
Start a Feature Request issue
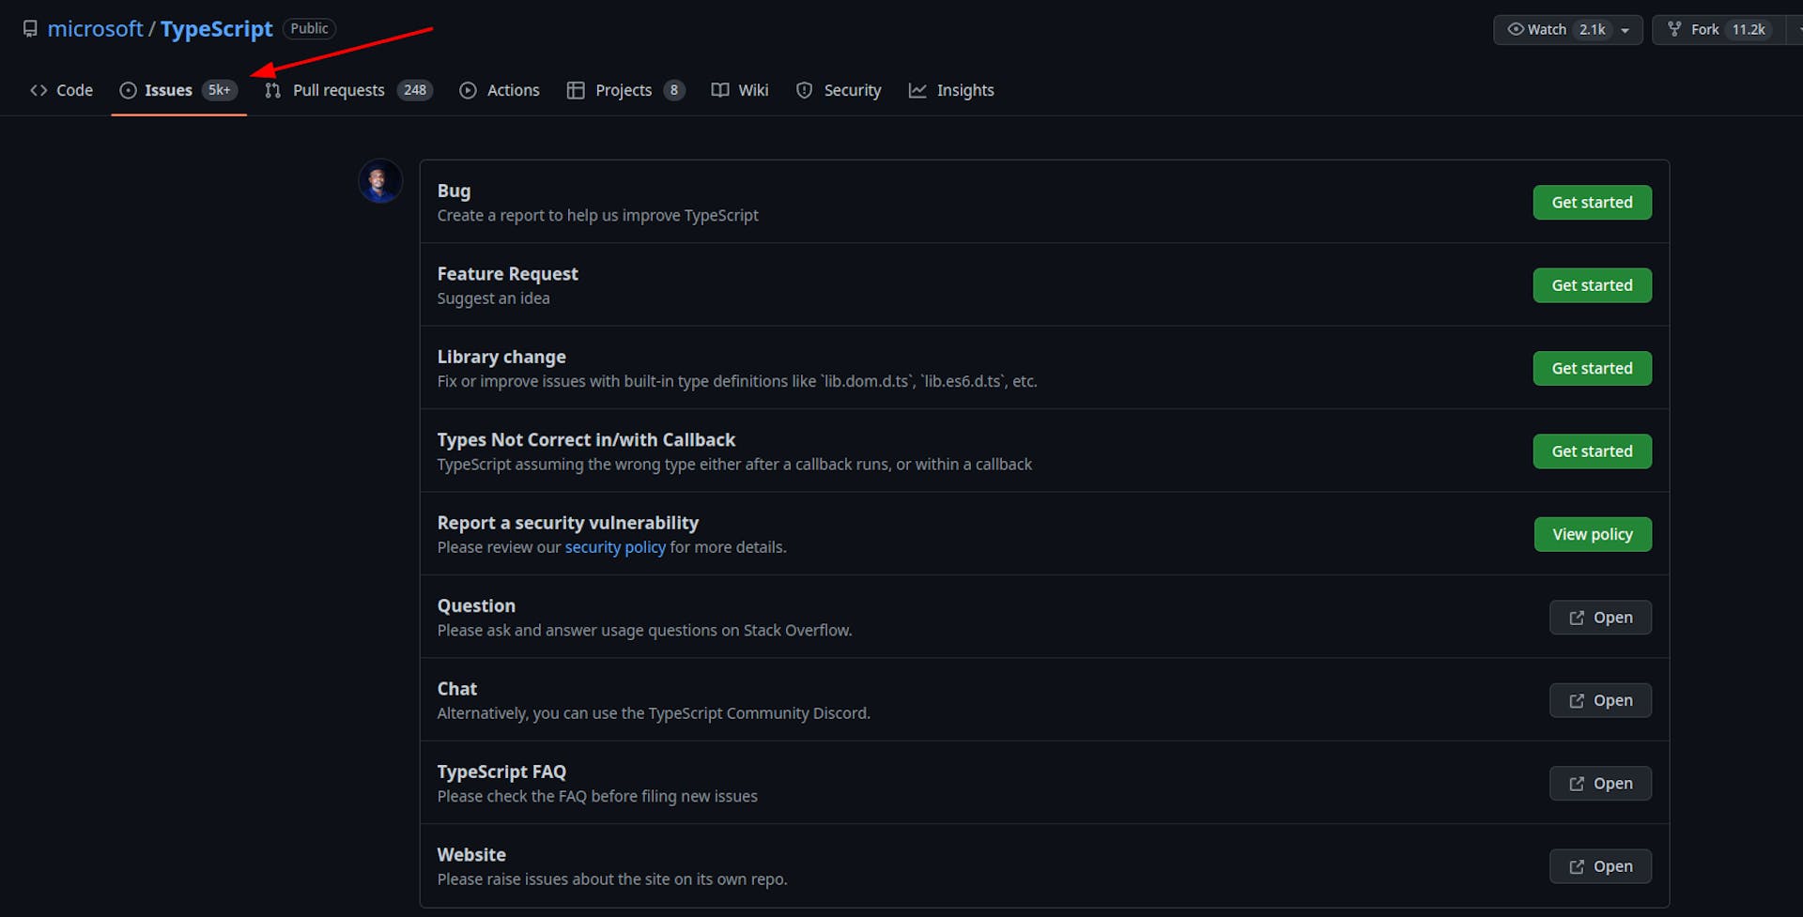1592,285
